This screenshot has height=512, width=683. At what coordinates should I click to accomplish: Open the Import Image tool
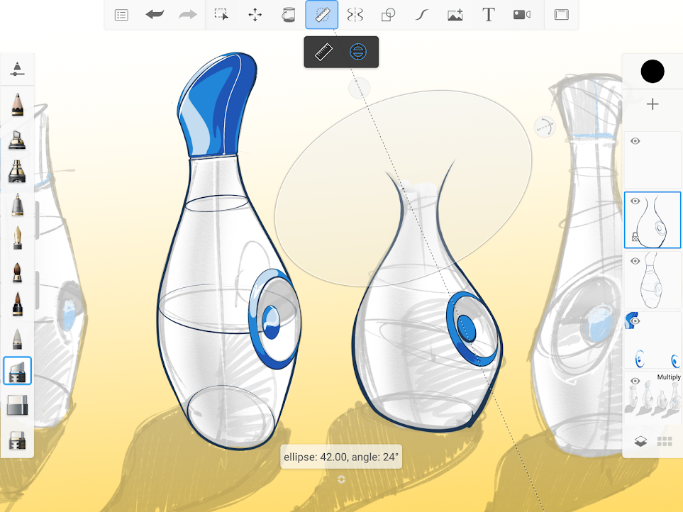tap(455, 14)
